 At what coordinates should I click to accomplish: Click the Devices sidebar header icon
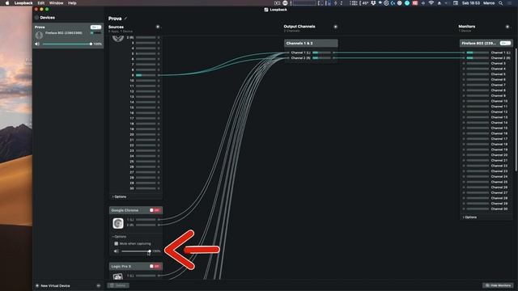point(36,18)
